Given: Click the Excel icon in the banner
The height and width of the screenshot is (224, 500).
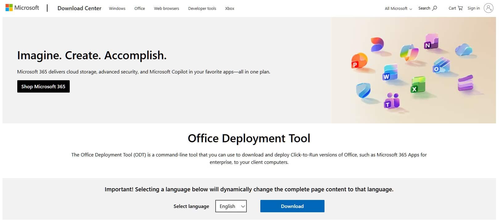Looking at the screenshot, I should 418,85.
